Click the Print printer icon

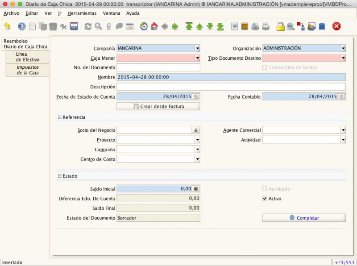click(x=266, y=26)
